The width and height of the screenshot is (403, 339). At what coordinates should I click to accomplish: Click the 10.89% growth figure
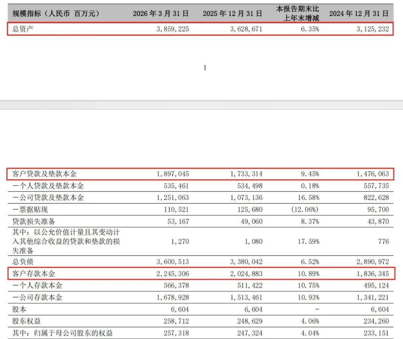[309, 274]
